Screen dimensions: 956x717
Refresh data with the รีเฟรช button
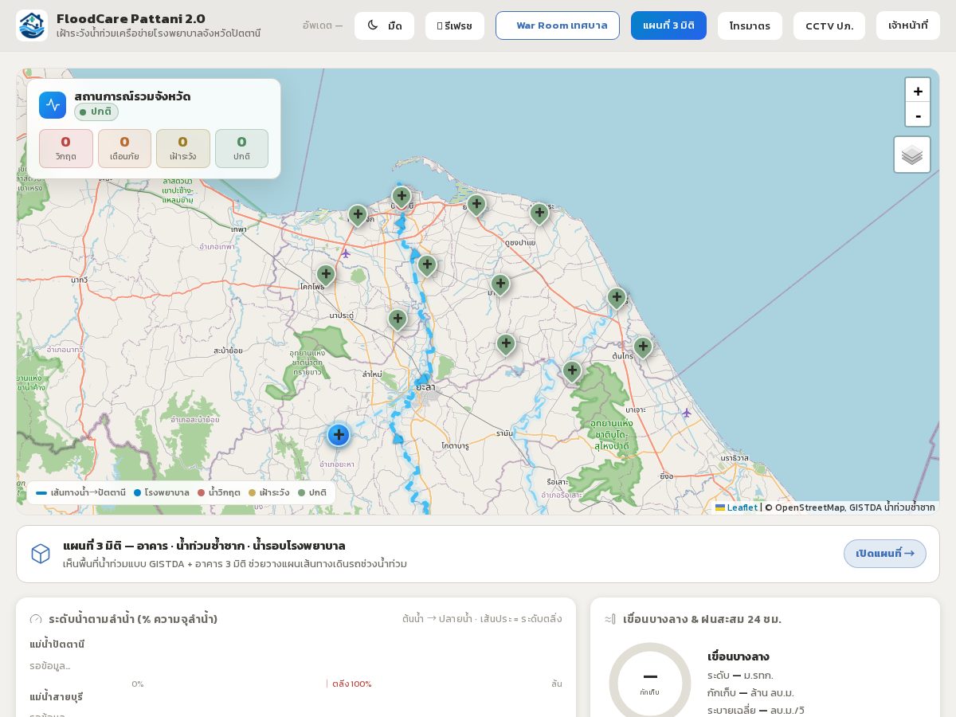pyautogui.click(x=455, y=25)
